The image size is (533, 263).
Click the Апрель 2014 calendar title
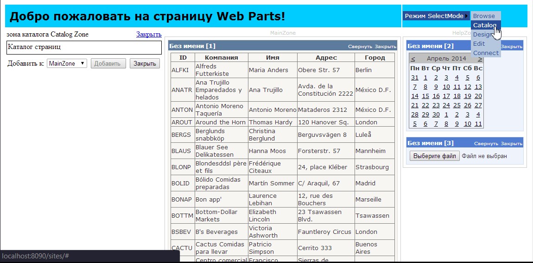tap(446, 59)
